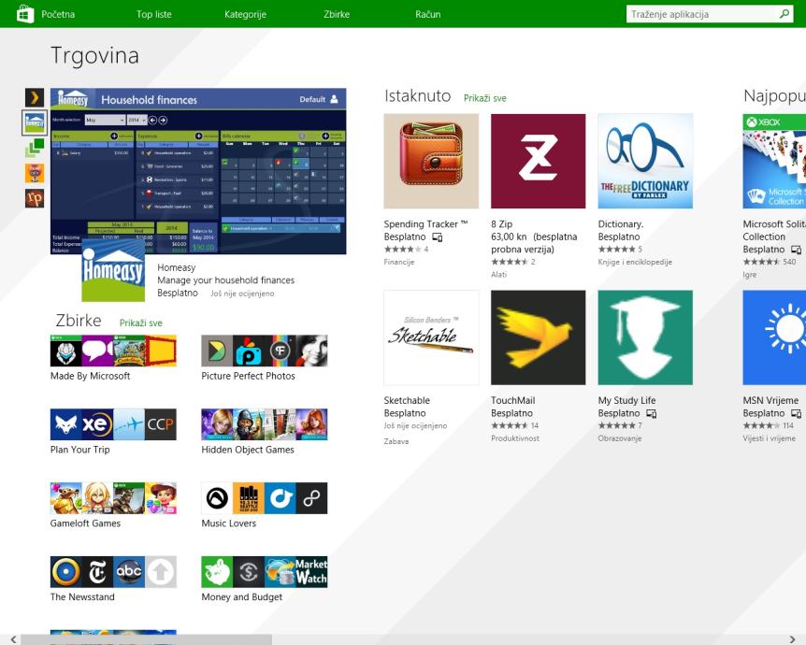Screen dimensions: 806x645
Task: Open Plan Your Trip collection icons
Action: coord(113,424)
